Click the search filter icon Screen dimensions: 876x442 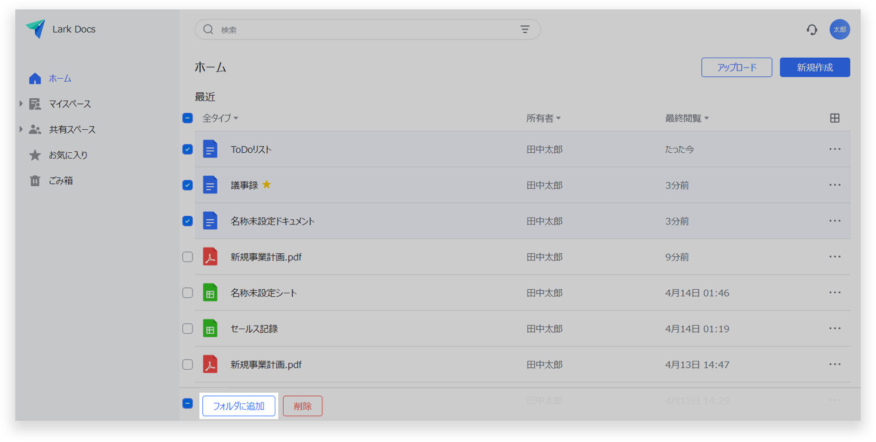point(525,29)
